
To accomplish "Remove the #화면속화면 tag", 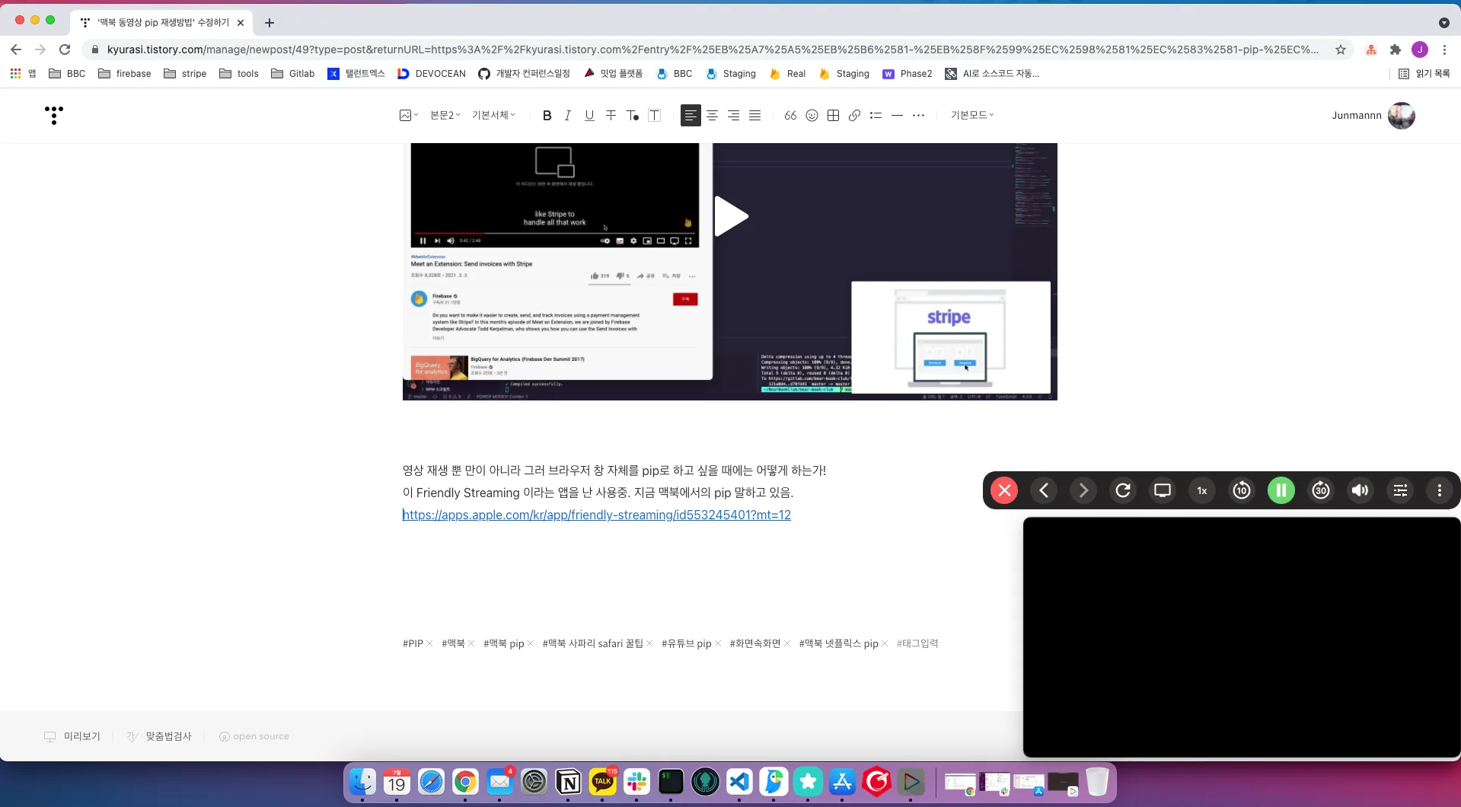I will coord(787,644).
